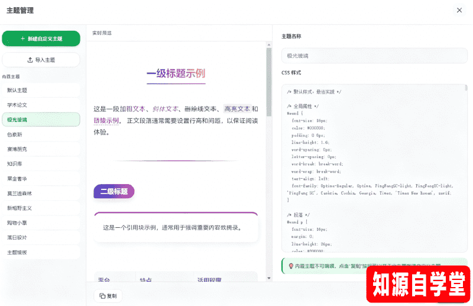Click the 'text-align: left;' CSS line
Screen dimensions: 473x306
pos(310,179)
